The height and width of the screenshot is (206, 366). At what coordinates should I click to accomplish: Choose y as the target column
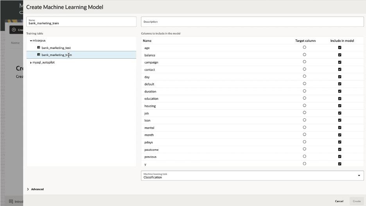304,164
